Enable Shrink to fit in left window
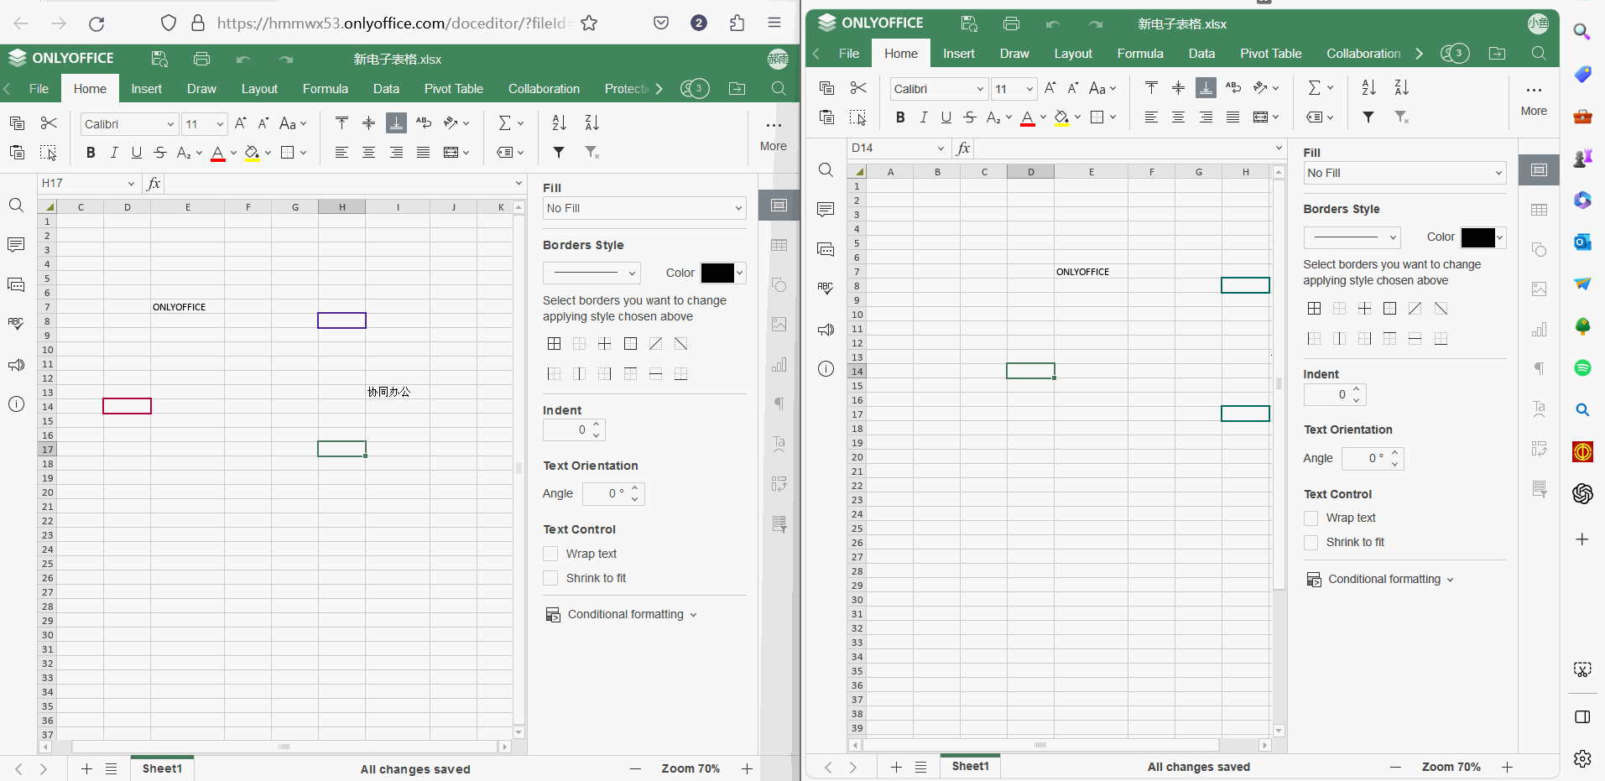 click(550, 578)
